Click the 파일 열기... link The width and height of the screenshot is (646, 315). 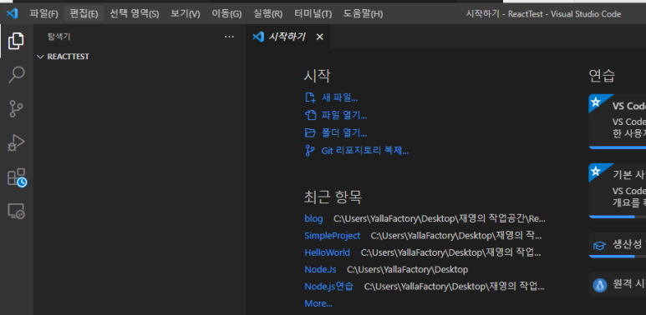[344, 115]
